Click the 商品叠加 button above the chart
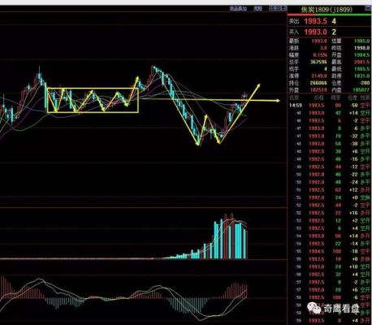Viewport: 372px width, 325px height. [238, 8]
